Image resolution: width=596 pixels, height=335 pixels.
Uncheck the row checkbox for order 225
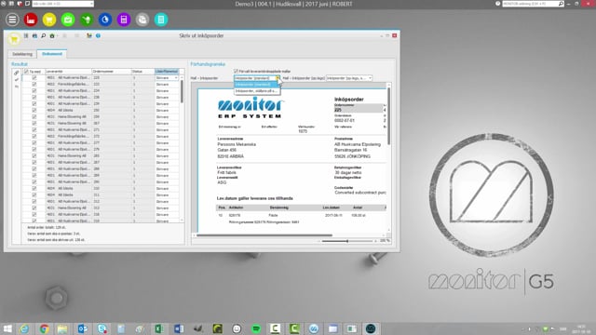[x=34, y=77]
